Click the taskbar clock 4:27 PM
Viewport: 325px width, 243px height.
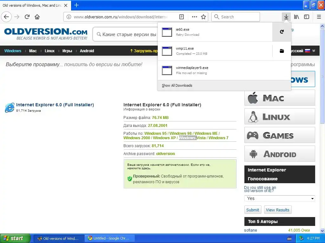click(313, 238)
